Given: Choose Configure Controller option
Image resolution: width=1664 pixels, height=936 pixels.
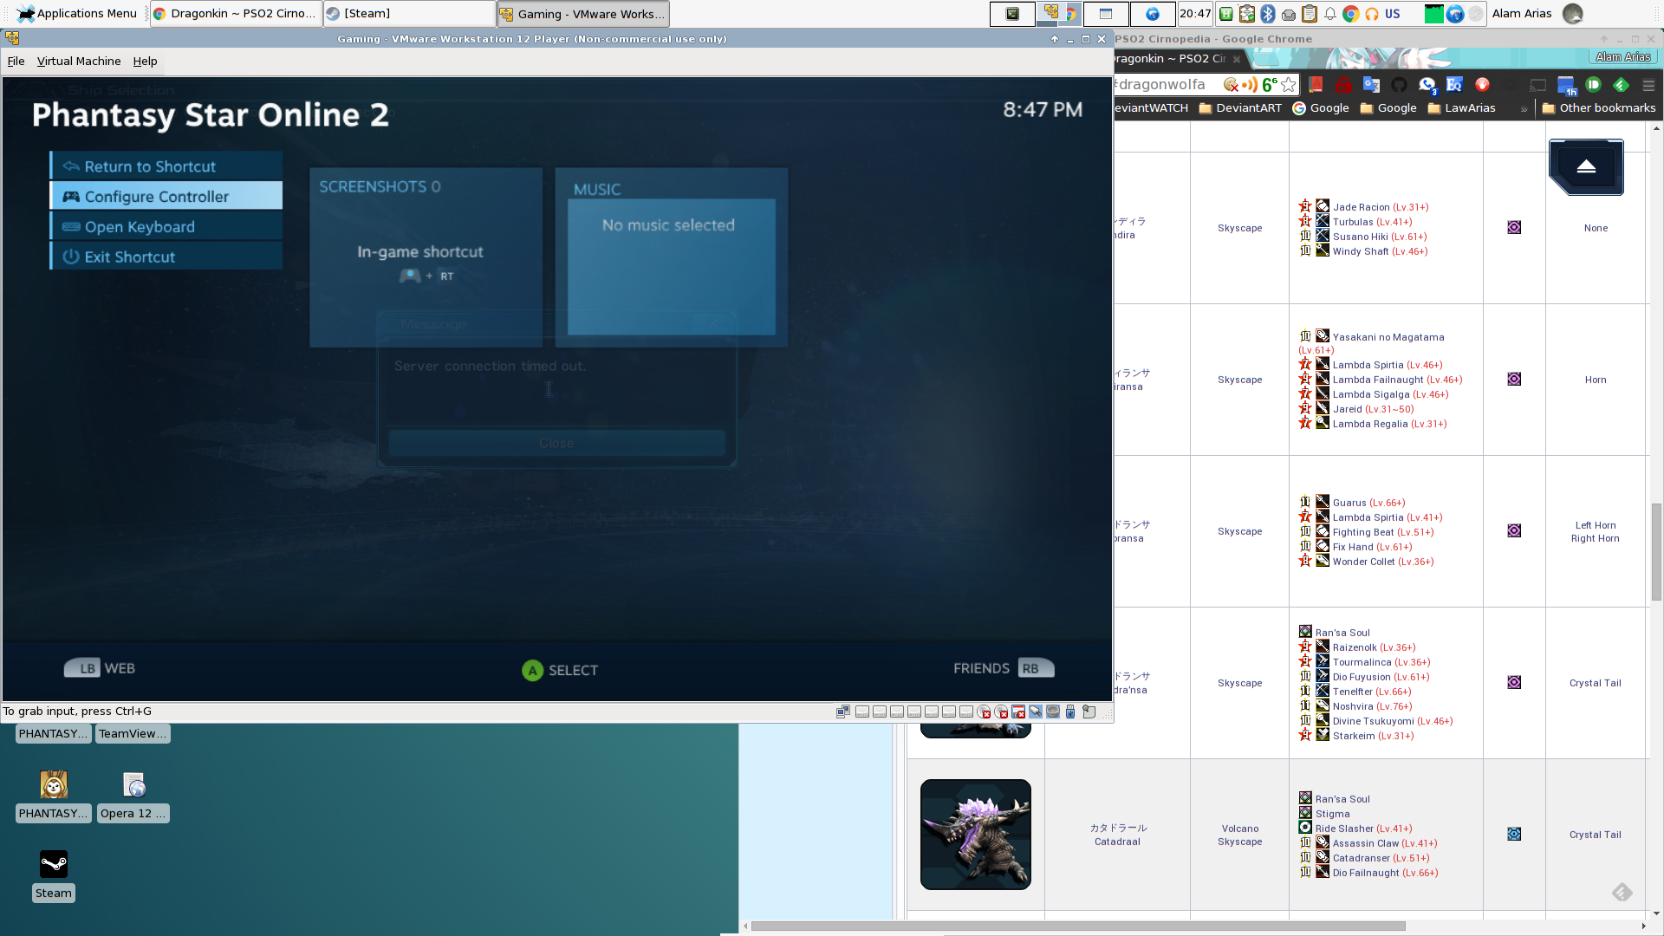Looking at the screenshot, I should pyautogui.click(x=166, y=196).
